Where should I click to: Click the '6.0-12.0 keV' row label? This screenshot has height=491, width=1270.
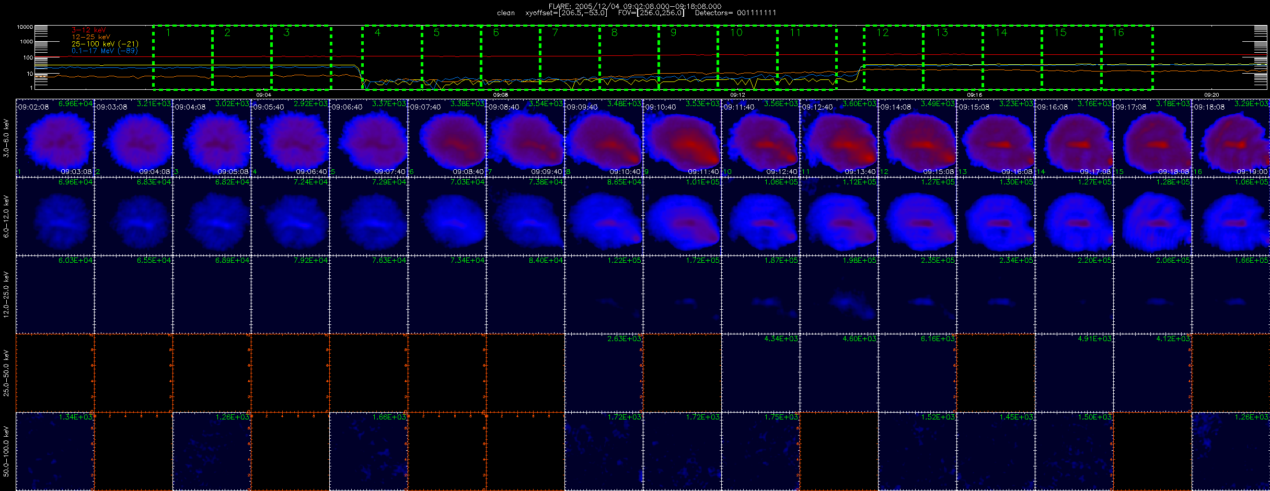tap(6, 217)
